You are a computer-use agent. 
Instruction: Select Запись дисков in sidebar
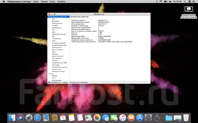point(58,50)
